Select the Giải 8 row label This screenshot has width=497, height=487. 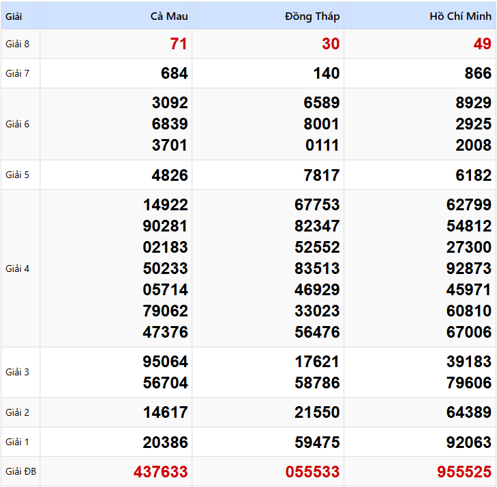[x=17, y=44]
